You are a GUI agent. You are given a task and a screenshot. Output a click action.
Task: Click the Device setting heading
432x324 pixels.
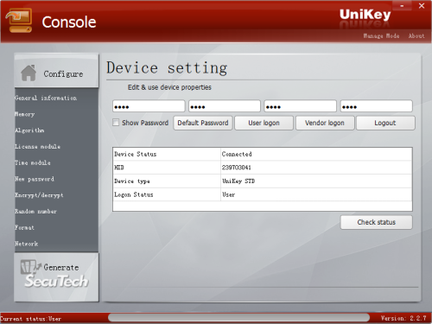click(x=167, y=68)
